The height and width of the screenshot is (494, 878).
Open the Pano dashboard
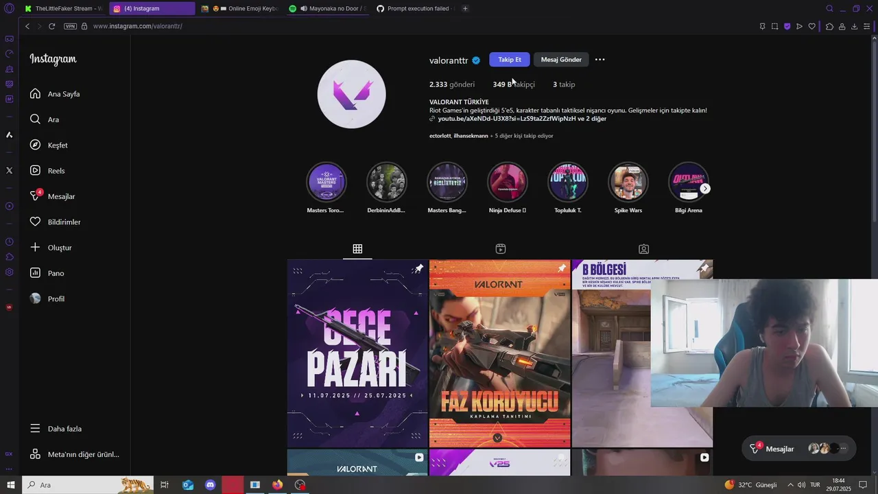(x=47, y=273)
